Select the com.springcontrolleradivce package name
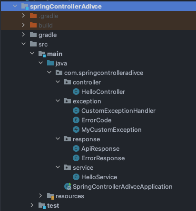This screenshot has width=196, height=211. pos(104,73)
